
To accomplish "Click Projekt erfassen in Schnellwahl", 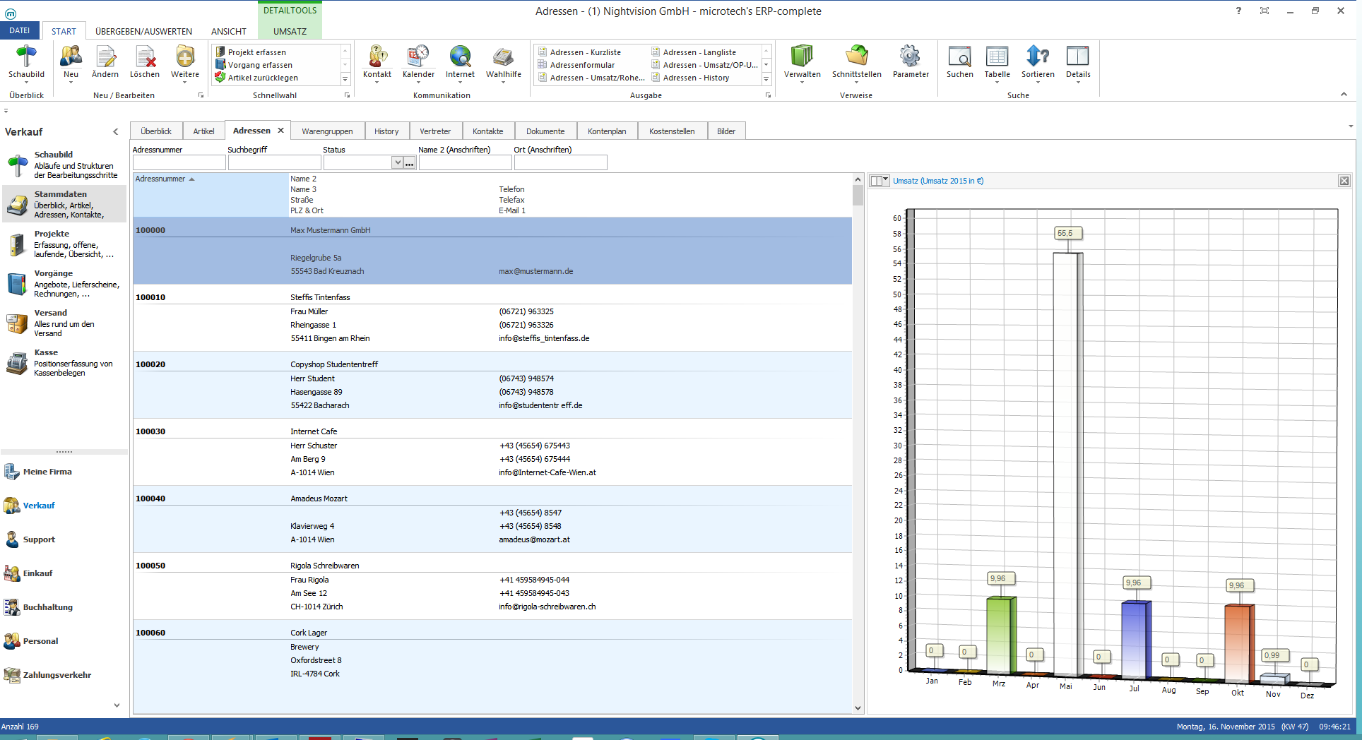I will pyautogui.click(x=256, y=52).
